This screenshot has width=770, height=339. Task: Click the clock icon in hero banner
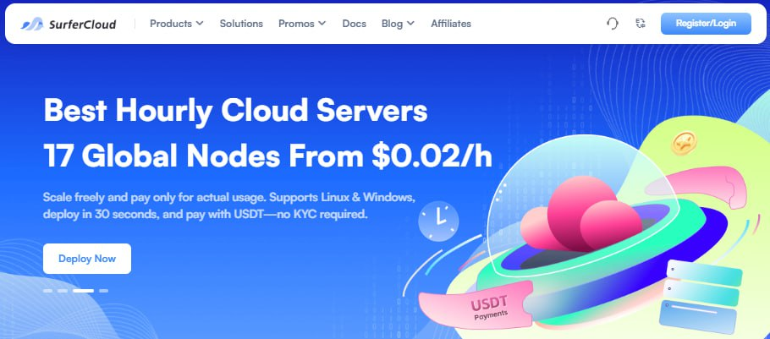[438, 221]
